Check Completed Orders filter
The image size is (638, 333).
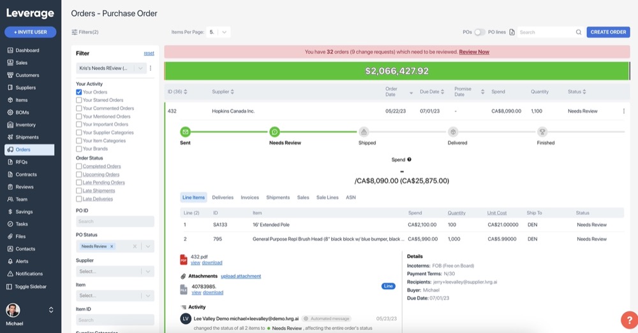pos(79,166)
